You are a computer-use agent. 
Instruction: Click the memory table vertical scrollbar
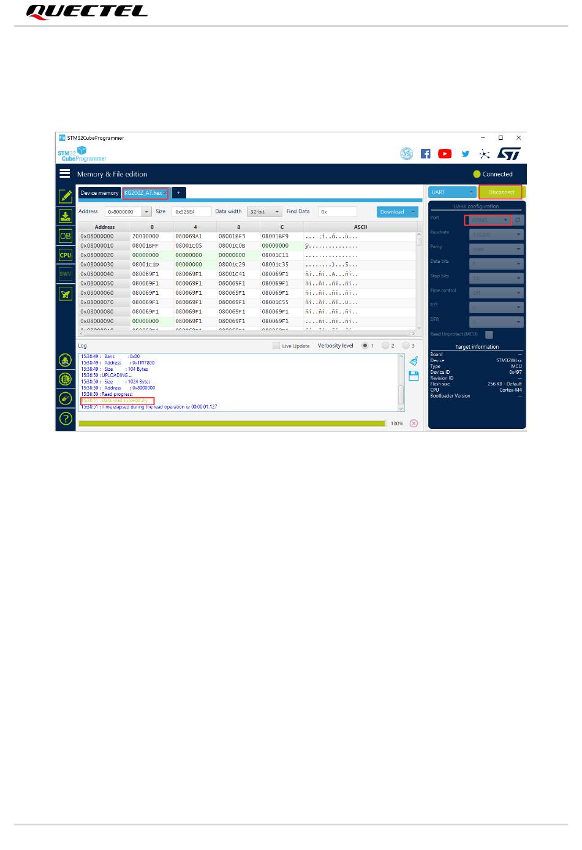[x=419, y=281]
